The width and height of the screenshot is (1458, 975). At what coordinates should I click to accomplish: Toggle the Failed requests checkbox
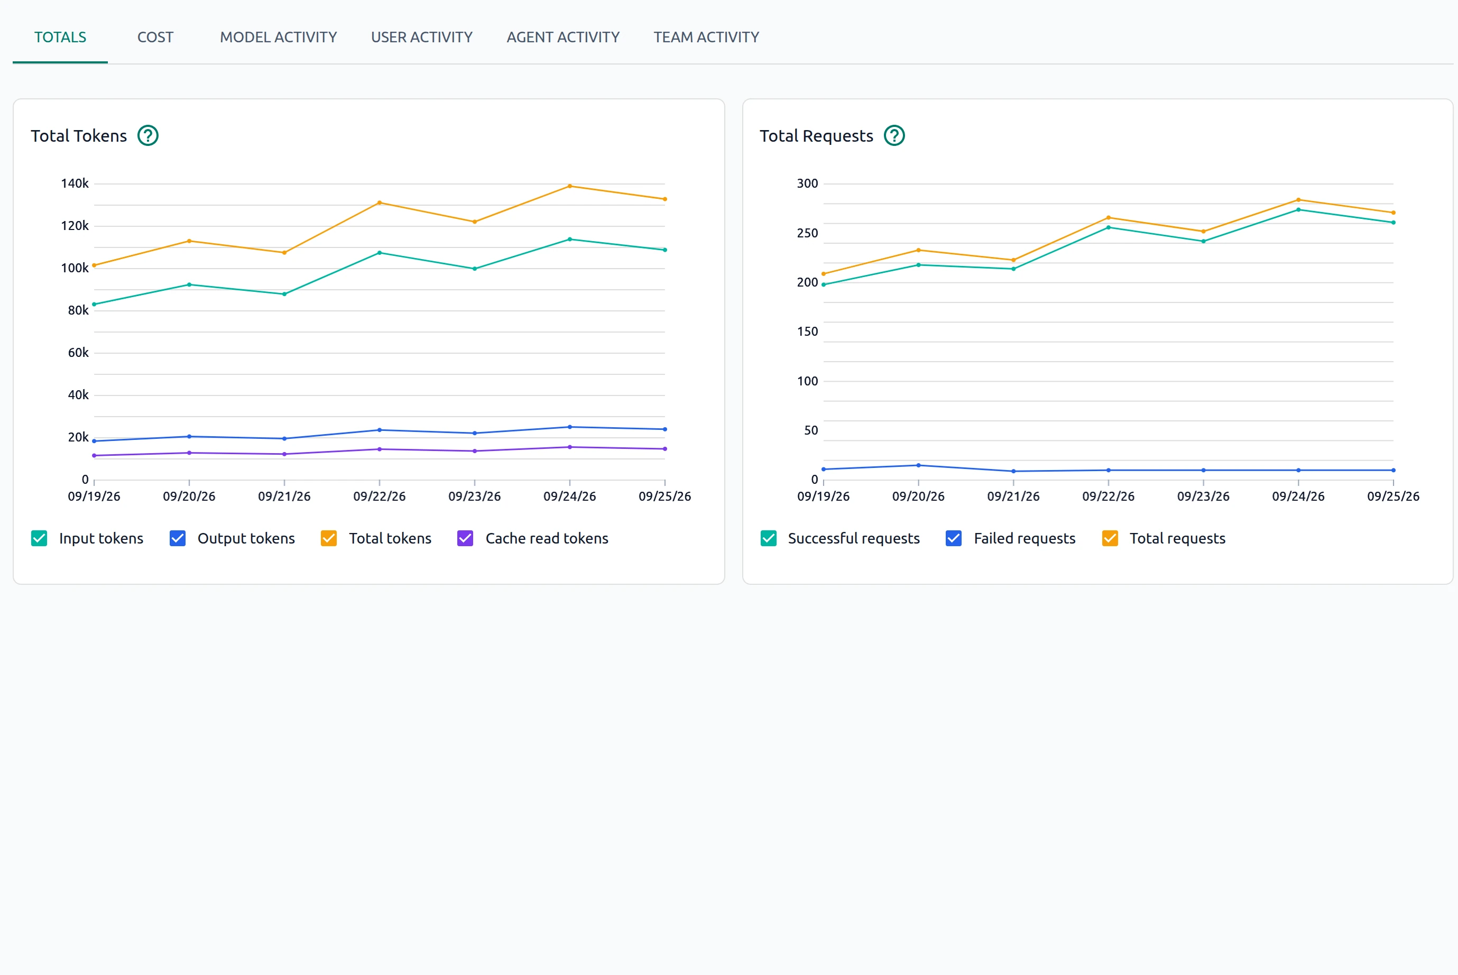click(x=954, y=538)
